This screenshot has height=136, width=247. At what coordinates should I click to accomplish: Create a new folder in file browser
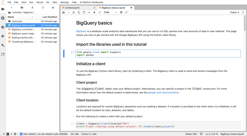pyautogui.click(x=22, y=7)
